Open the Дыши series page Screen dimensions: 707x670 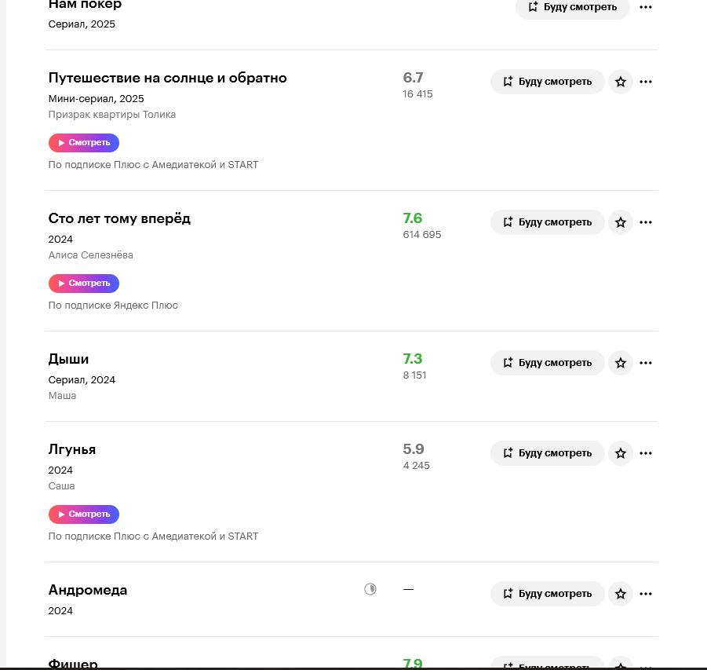point(68,359)
